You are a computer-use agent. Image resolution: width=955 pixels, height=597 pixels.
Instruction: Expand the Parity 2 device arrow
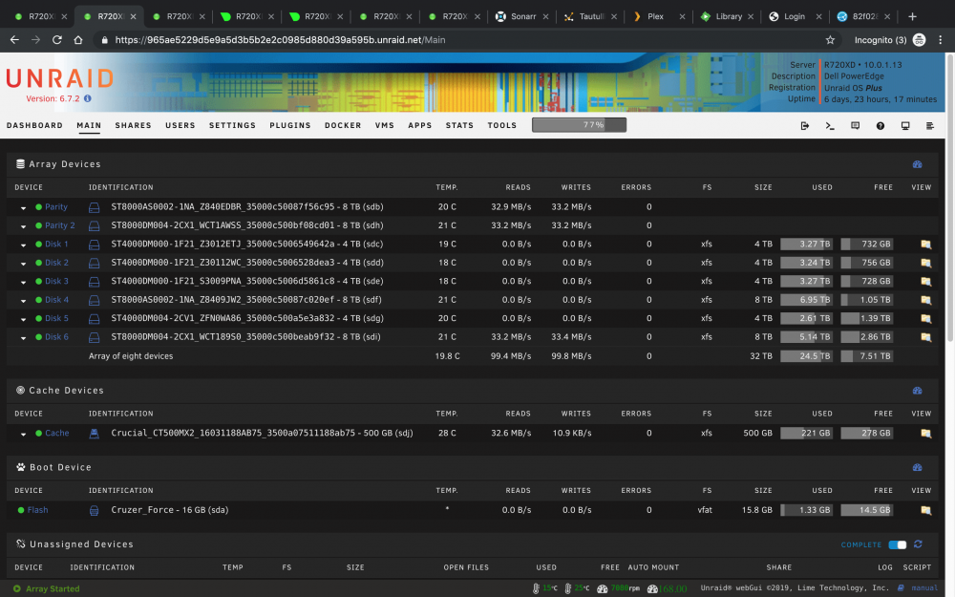pos(23,226)
